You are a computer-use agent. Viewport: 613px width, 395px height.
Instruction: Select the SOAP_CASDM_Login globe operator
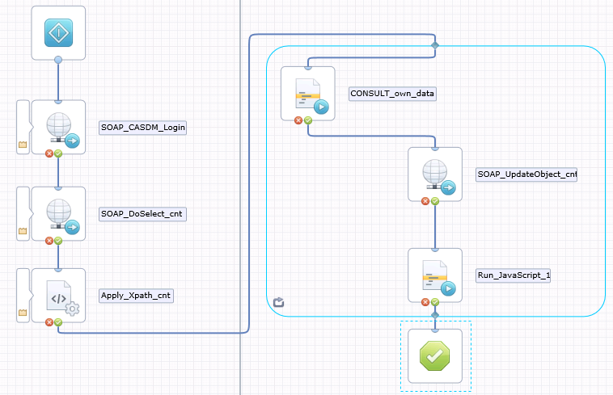[58, 127]
